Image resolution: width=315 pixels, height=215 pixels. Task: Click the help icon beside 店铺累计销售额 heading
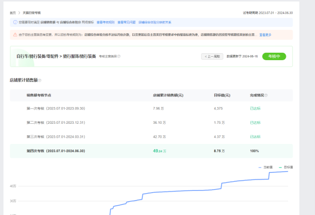tap(40, 80)
